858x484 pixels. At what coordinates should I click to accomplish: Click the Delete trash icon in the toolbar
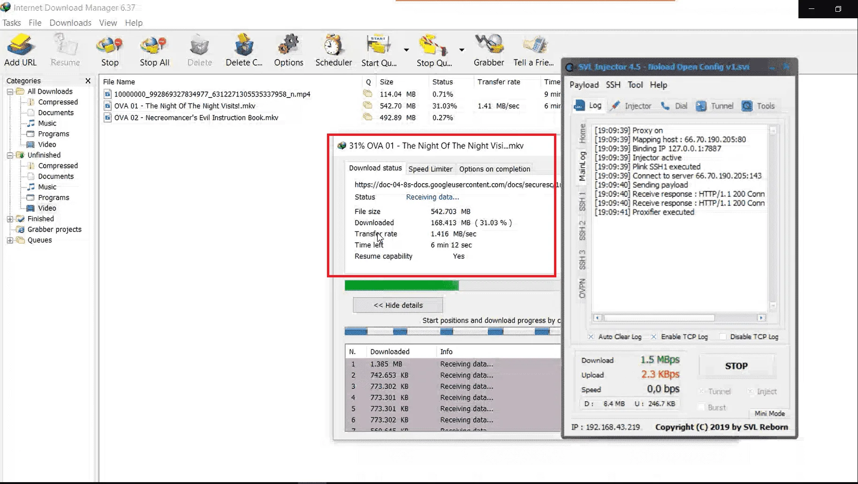point(199,45)
